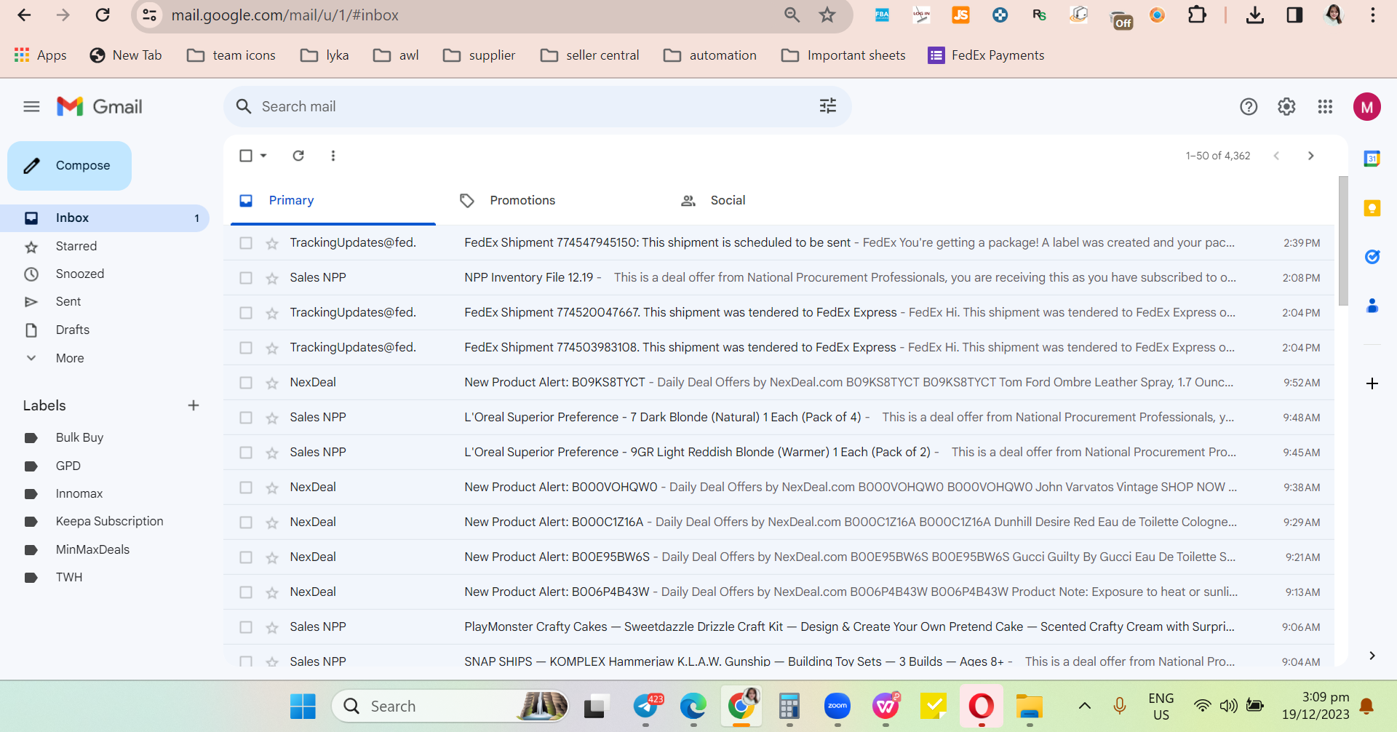Open Google Contacts side panel

[1372, 306]
